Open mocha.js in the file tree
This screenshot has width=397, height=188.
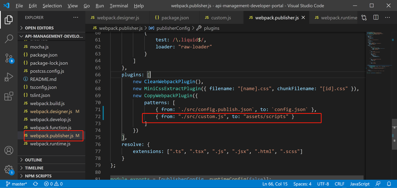pyautogui.click(x=51, y=47)
